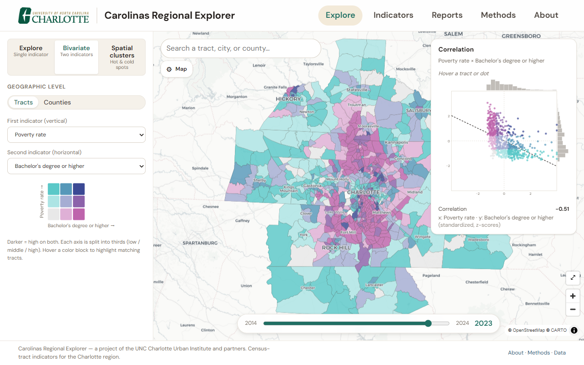Image resolution: width=584 pixels, height=365 pixels.
Task: Click the 2023 year label
Action: [x=484, y=323]
